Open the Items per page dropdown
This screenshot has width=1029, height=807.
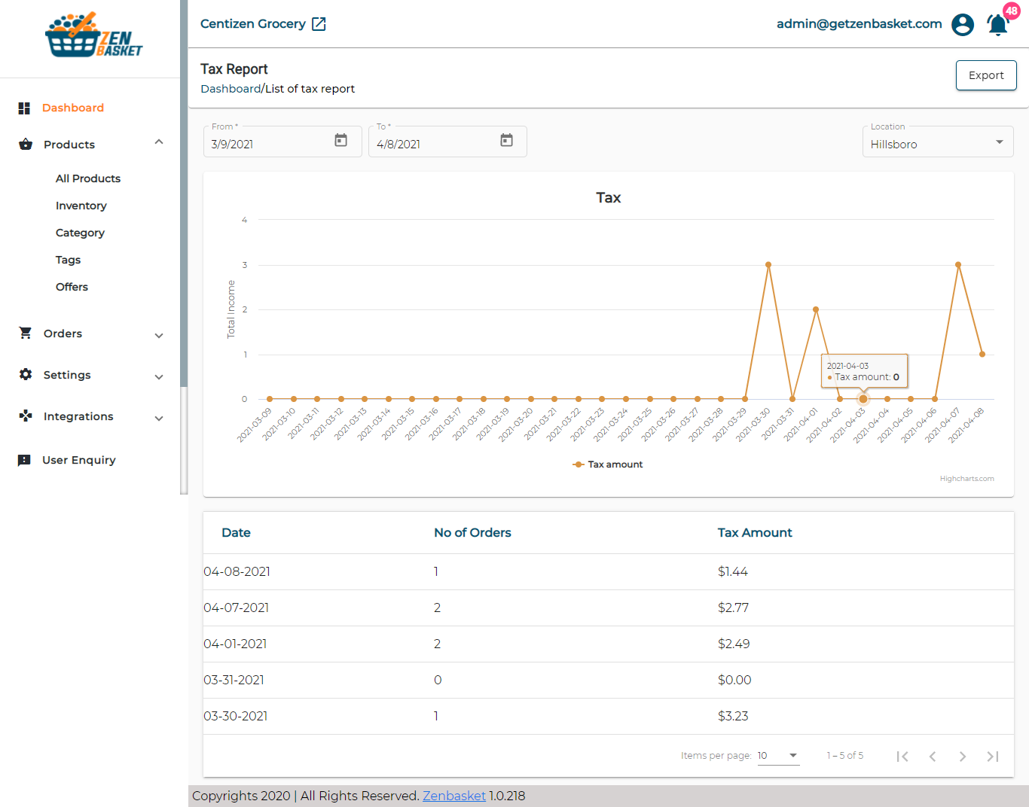point(778,756)
